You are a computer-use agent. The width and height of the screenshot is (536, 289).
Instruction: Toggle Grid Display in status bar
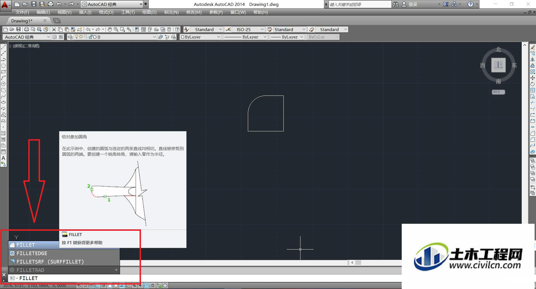tap(91, 286)
